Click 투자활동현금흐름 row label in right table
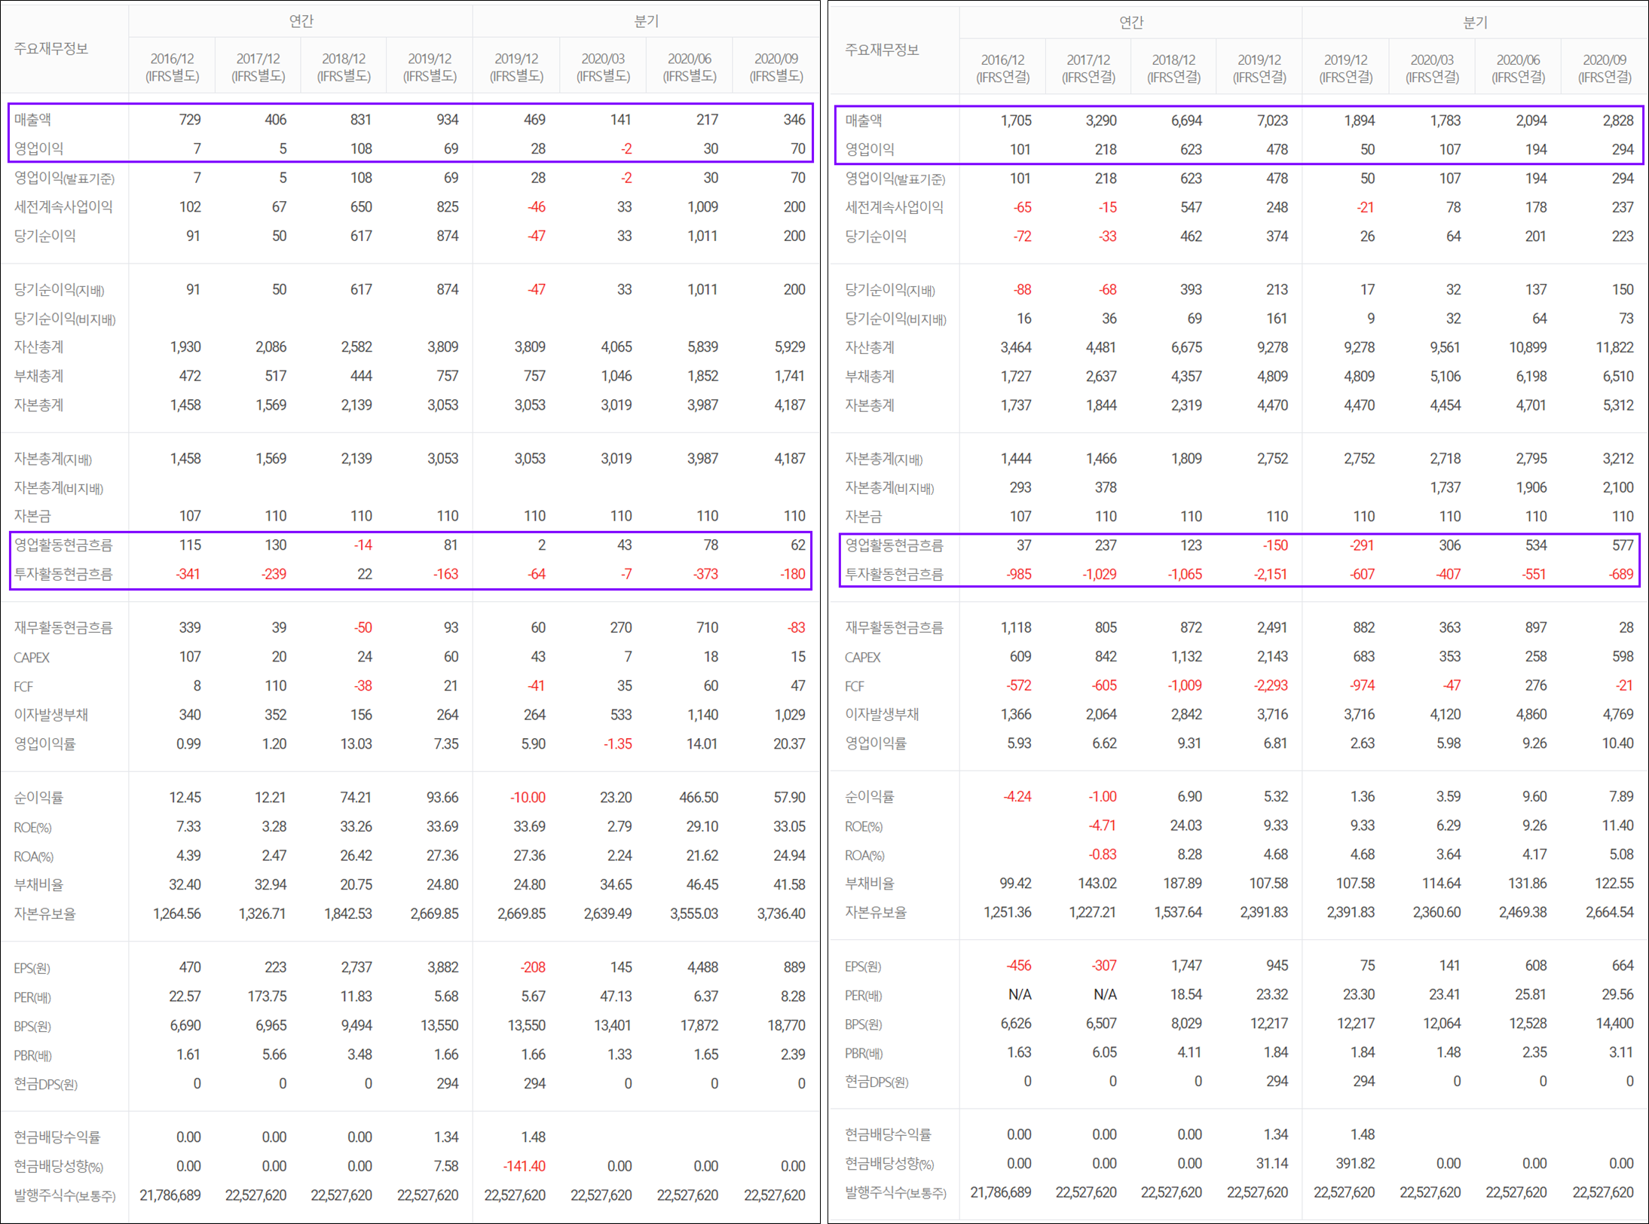The image size is (1649, 1224). click(x=894, y=574)
